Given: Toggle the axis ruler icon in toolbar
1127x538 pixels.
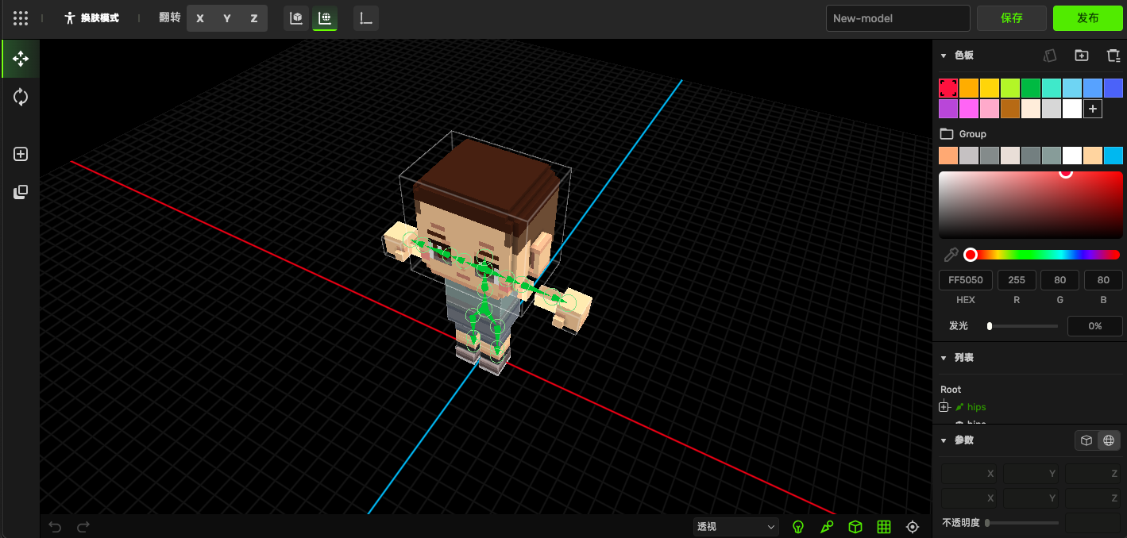Looking at the screenshot, I should coord(366,18).
